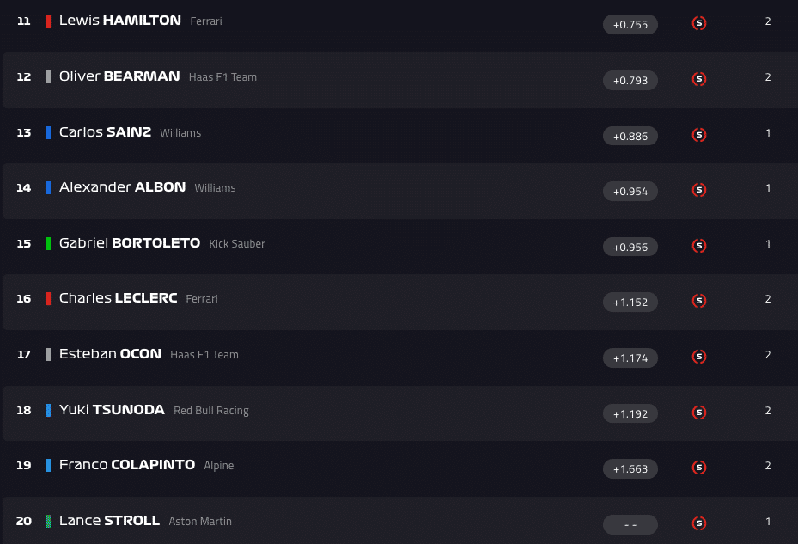This screenshot has height=544, width=798.
Task: Click the +1.663 gap badge
Action: [630, 469]
